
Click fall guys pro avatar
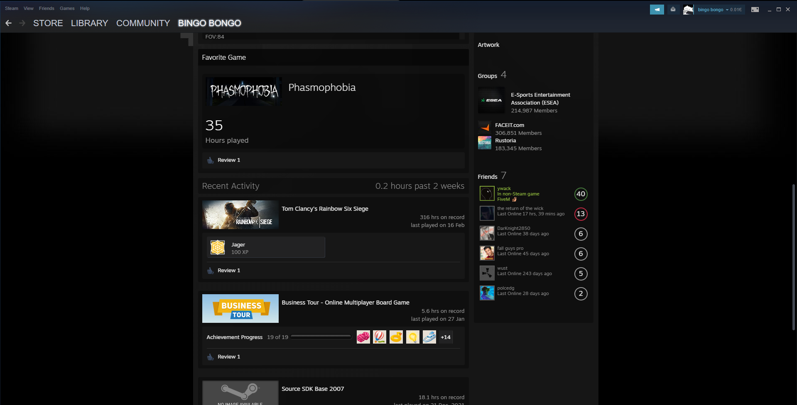(487, 254)
